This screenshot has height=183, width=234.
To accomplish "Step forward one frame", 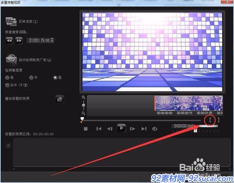I will point(132,129).
